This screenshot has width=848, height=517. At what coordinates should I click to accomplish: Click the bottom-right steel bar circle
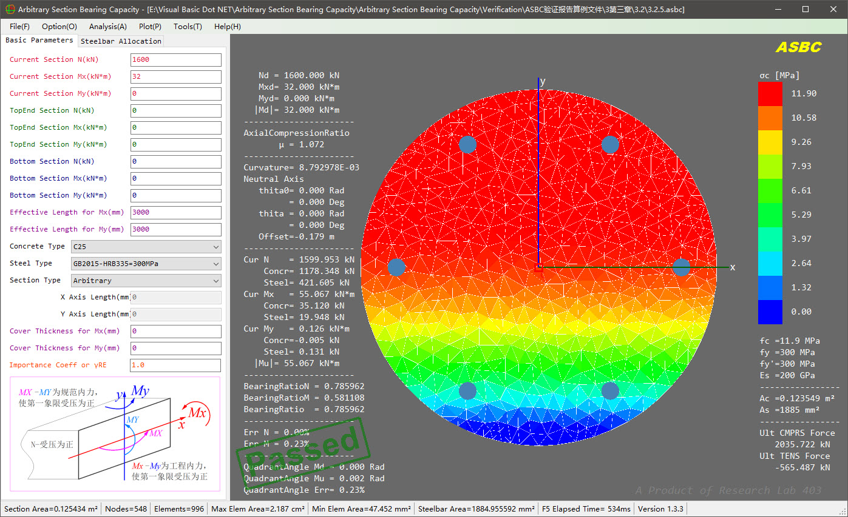point(610,391)
